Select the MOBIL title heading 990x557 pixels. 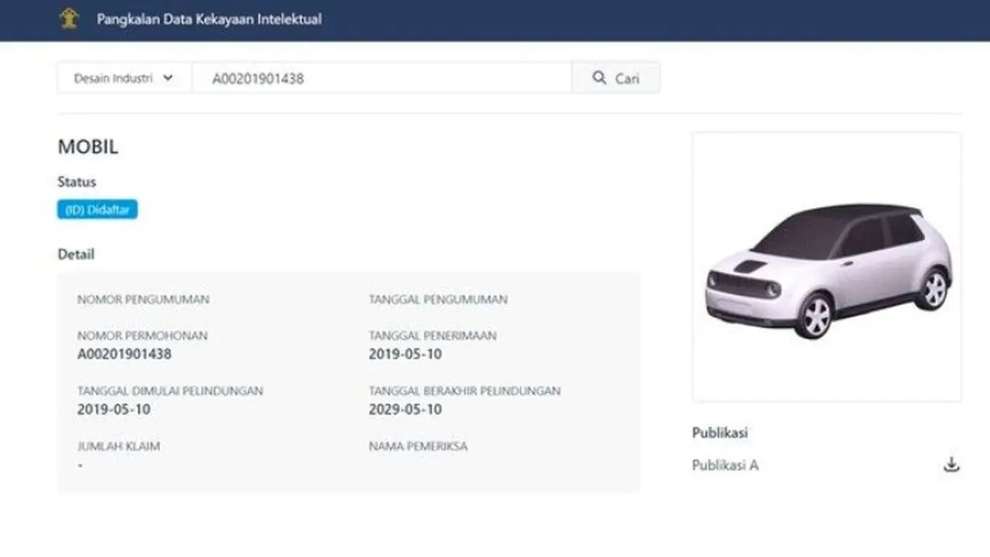tap(88, 147)
